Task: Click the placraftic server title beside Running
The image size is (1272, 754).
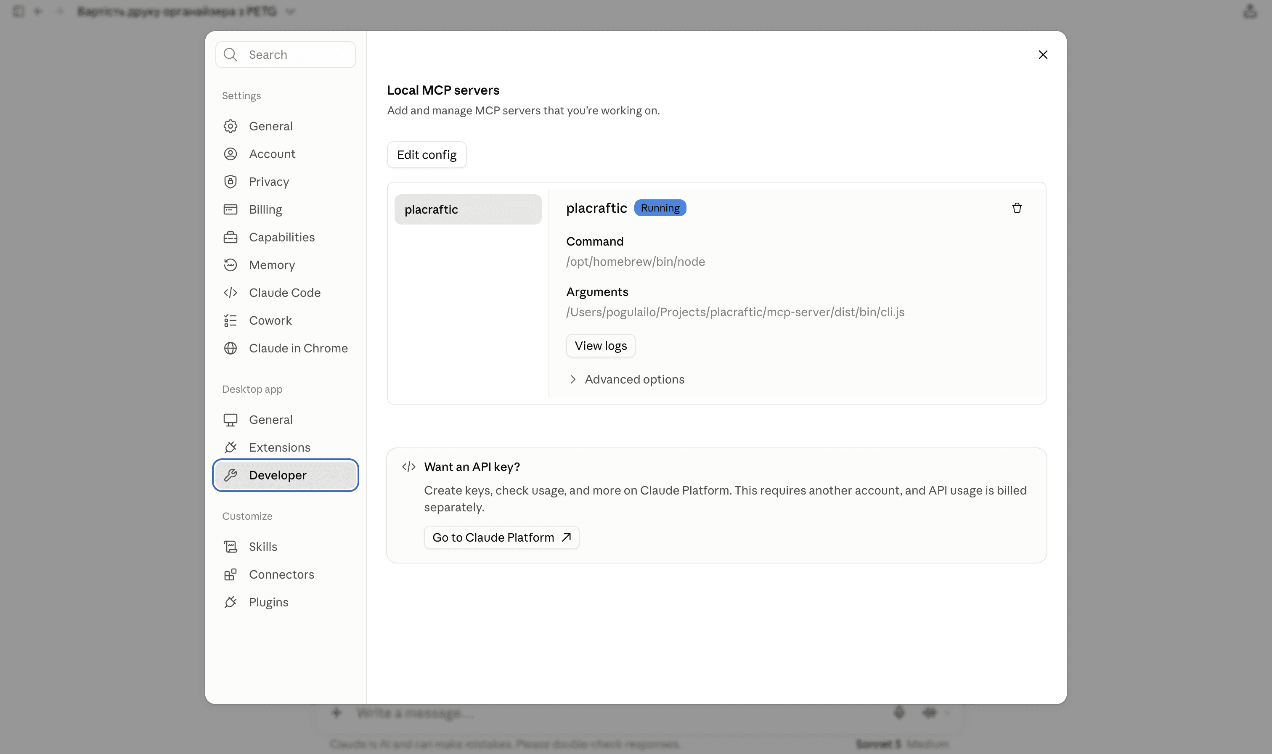Action: 596,208
